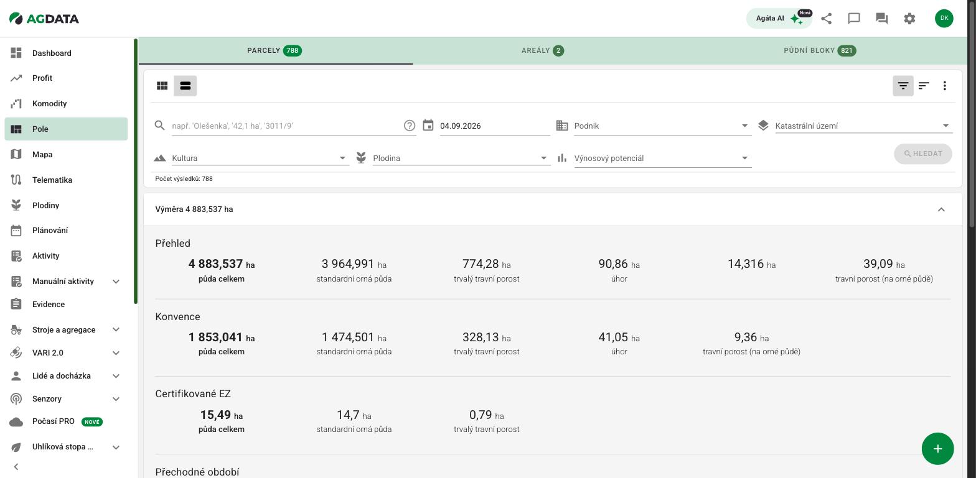Viewport: 976px width, 478px height.
Task: Open the Katastrální území dropdown
Action: (864, 126)
